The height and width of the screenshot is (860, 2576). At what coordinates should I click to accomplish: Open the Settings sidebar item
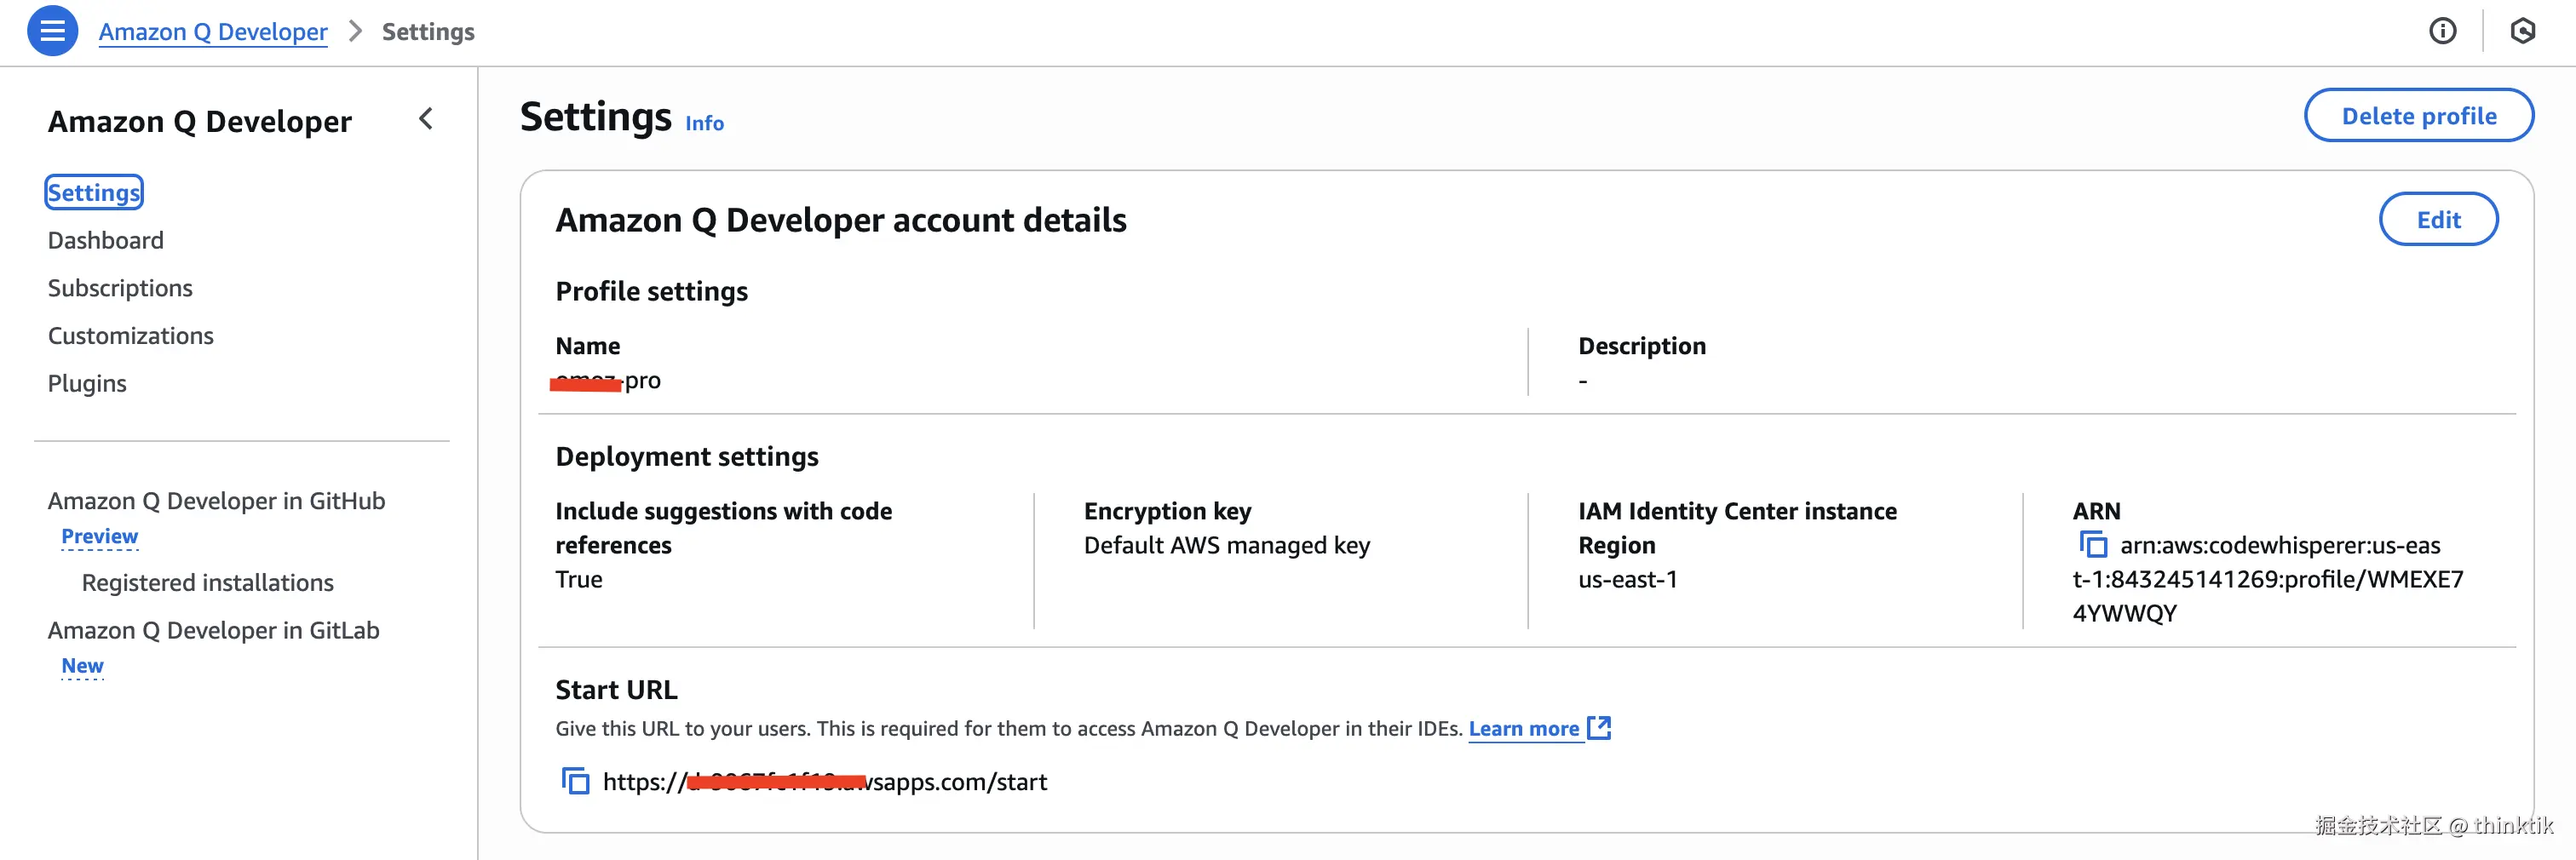[94, 192]
